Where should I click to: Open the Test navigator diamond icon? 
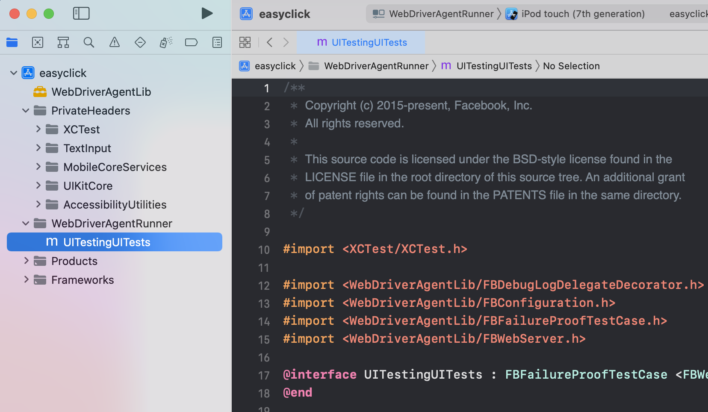tap(140, 42)
